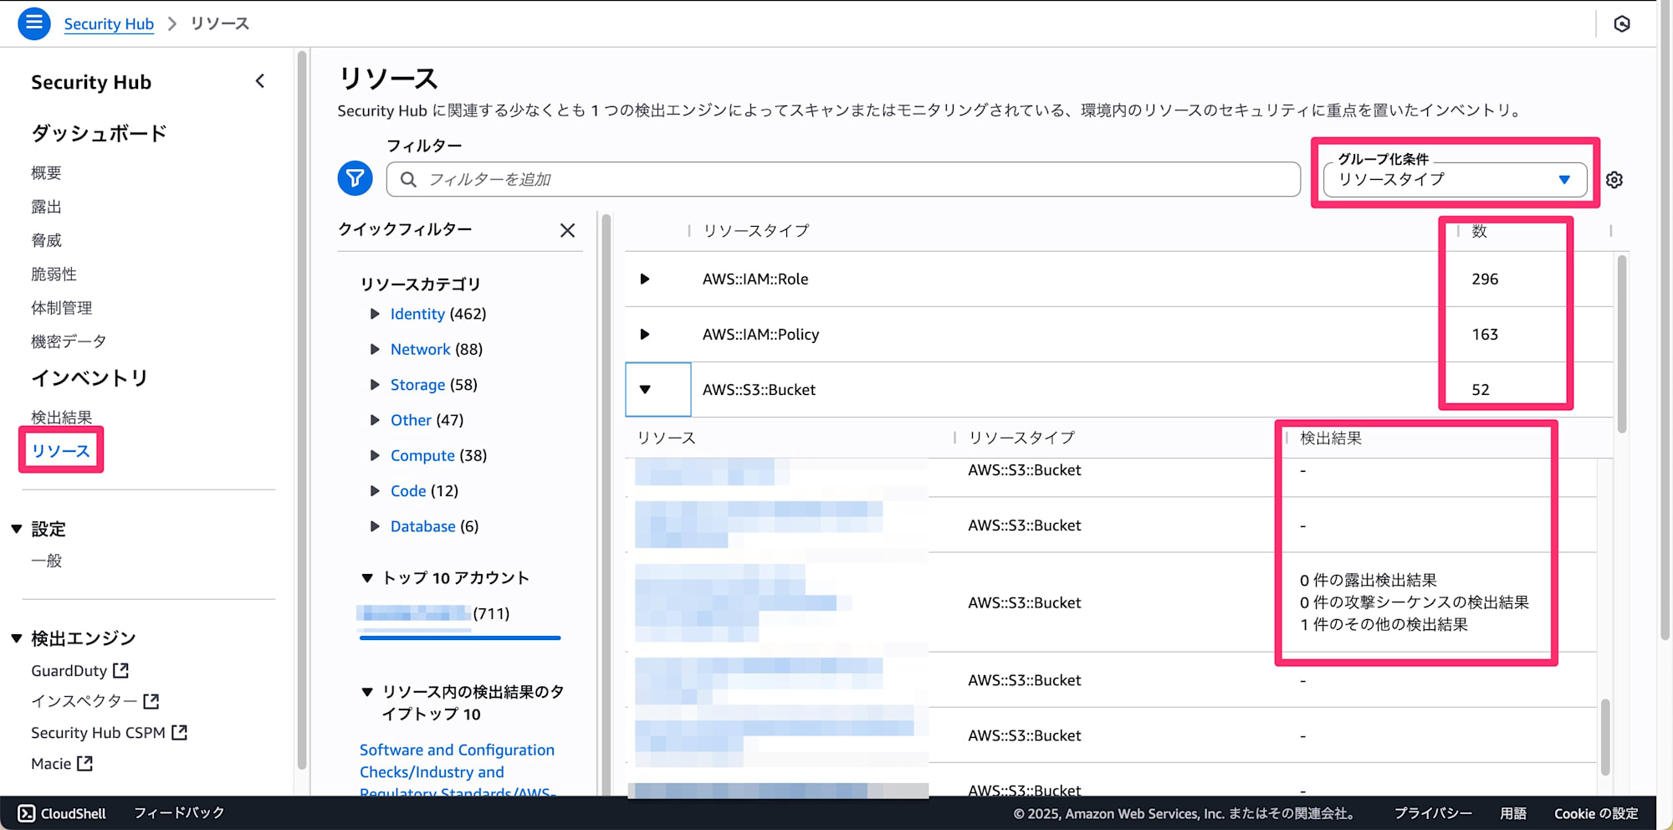The height and width of the screenshot is (830, 1673).
Task: Open 用語 footer link
Action: coord(1513,813)
